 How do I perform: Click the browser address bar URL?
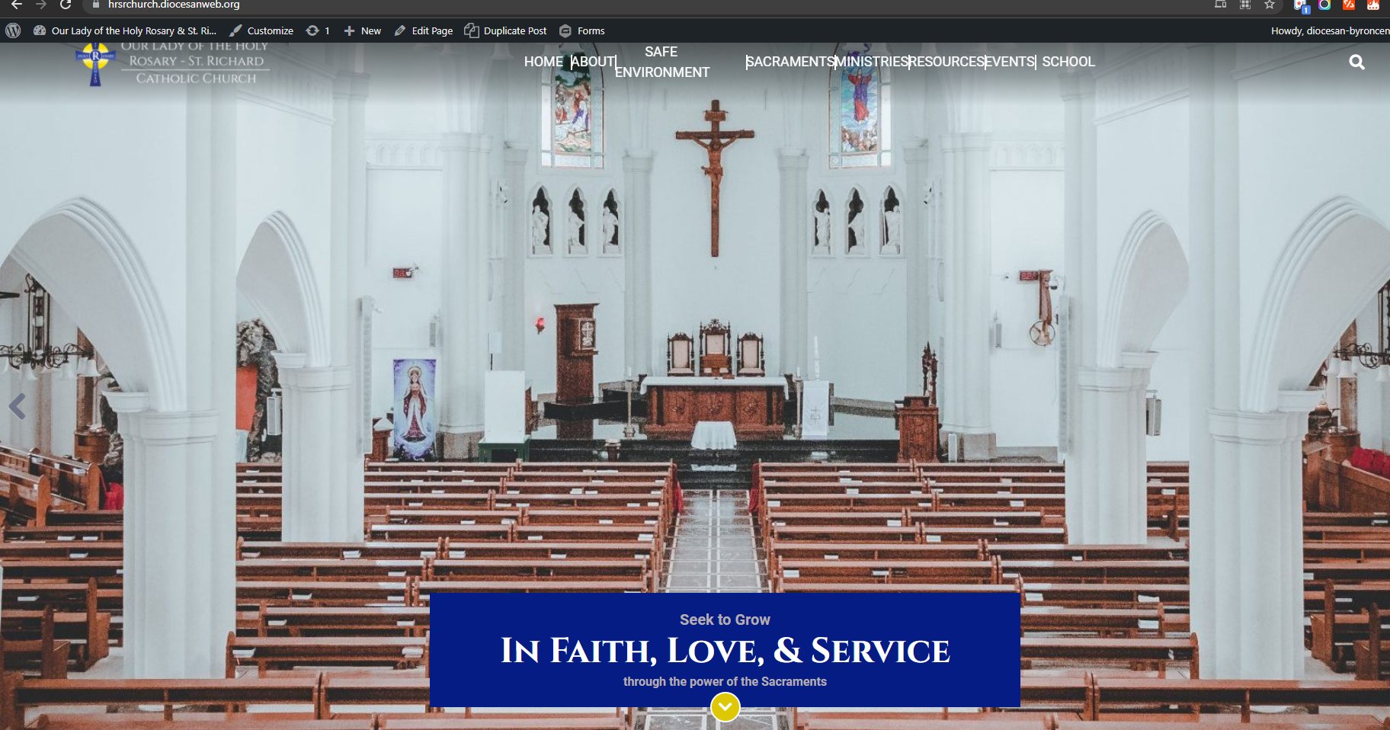click(174, 5)
